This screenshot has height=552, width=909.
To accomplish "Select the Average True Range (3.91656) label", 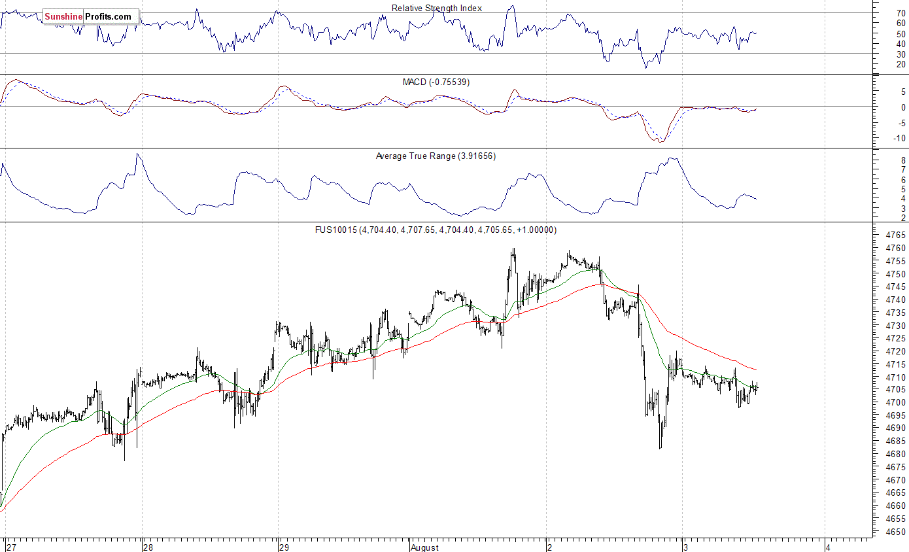I will point(436,156).
